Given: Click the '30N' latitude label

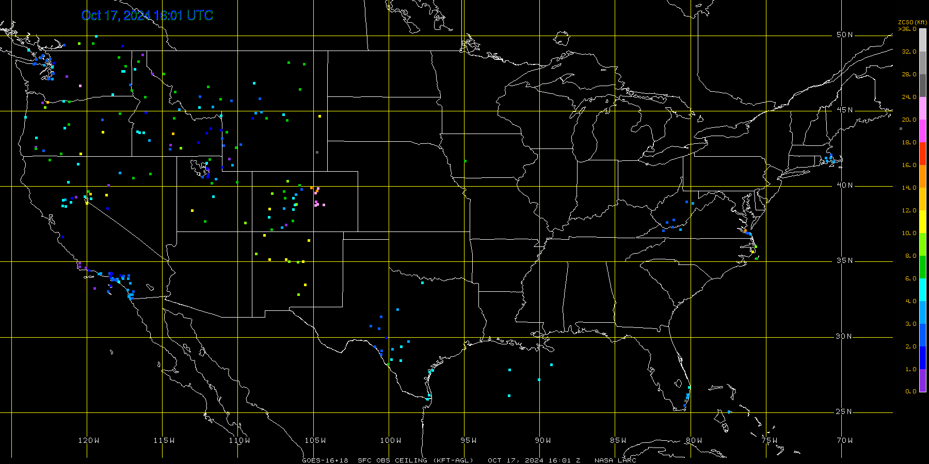Looking at the screenshot, I should pyautogui.click(x=845, y=336).
